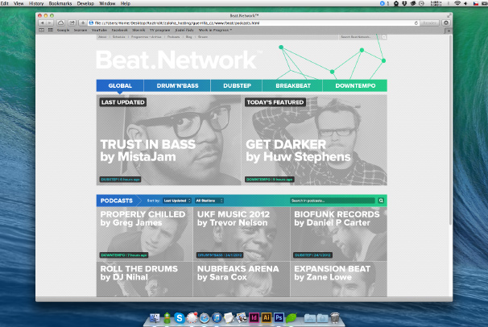Image resolution: width=488 pixels, height=327 pixels.
Task: Launch InDesign from the dock
Action: tap(253, 318)
